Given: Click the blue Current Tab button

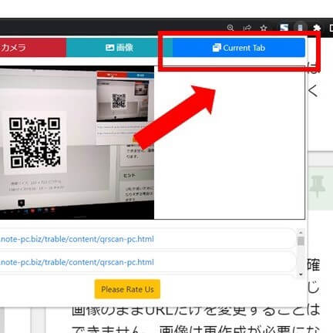Looking at the screenshot, I should tap(239, 48).
